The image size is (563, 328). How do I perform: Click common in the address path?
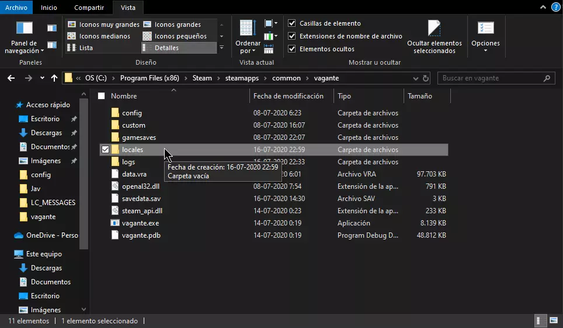point(286,78)
